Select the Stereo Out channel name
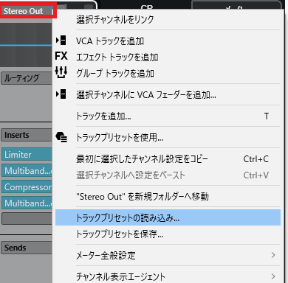Screen dimensions: 288x283 23,11
